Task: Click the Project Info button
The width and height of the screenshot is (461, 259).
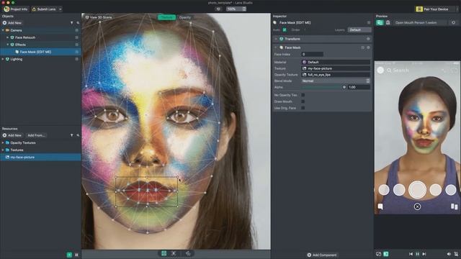Action: 16,9
